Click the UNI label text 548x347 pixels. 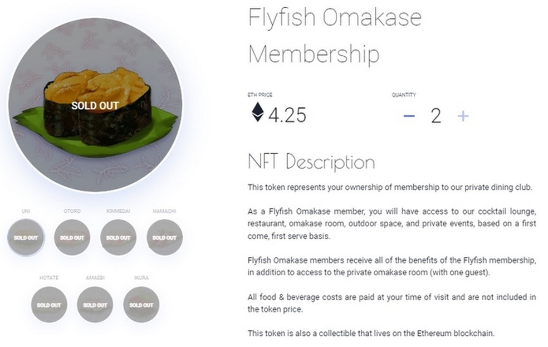(x=26, y=211)
